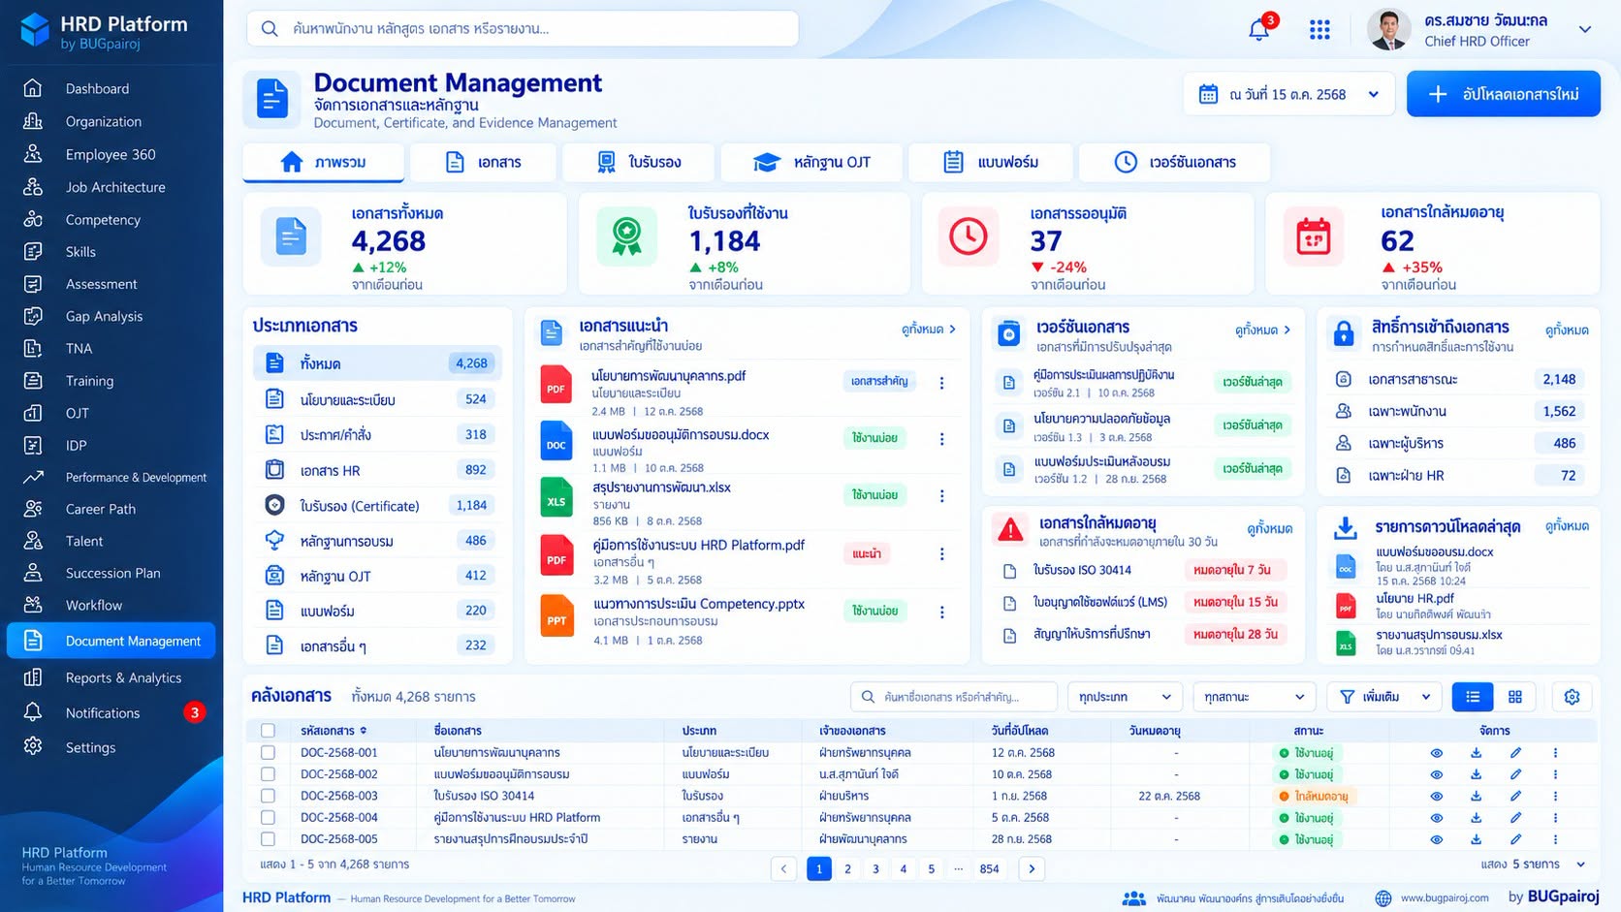
Task: Switch to the เอกสาร tab
Action: click(483, 162)
